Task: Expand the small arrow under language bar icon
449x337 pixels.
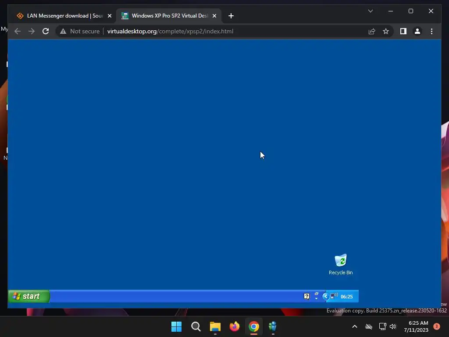Action: coord(317,298)
